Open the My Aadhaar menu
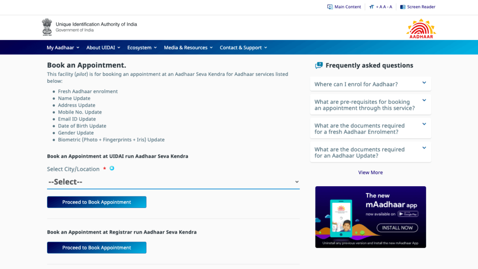 point(63,47)
